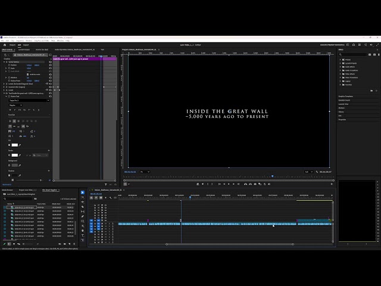Click the Fill white color swatch
The width and height of the screenshot is (381, 286).
(x=15, y=145)
